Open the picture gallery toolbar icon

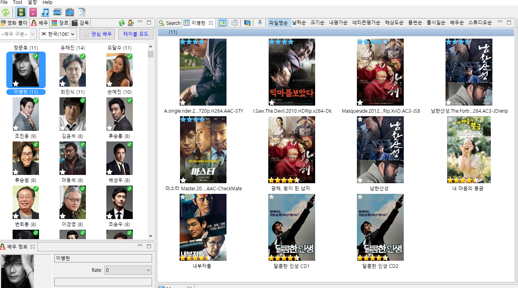pos(58,12)
